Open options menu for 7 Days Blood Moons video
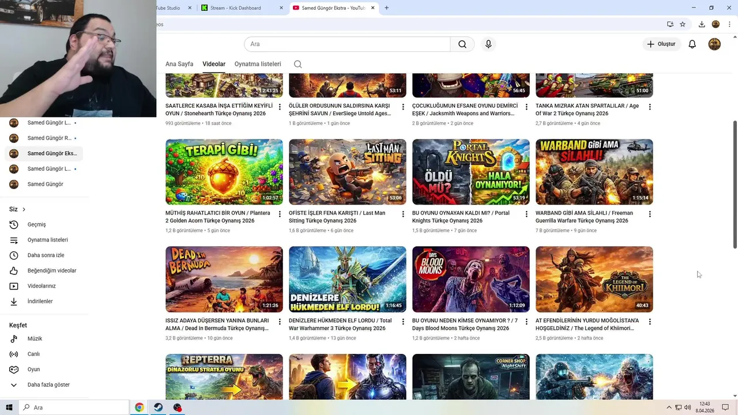Viewport: 738px width, 415px height. click(526, 322)
